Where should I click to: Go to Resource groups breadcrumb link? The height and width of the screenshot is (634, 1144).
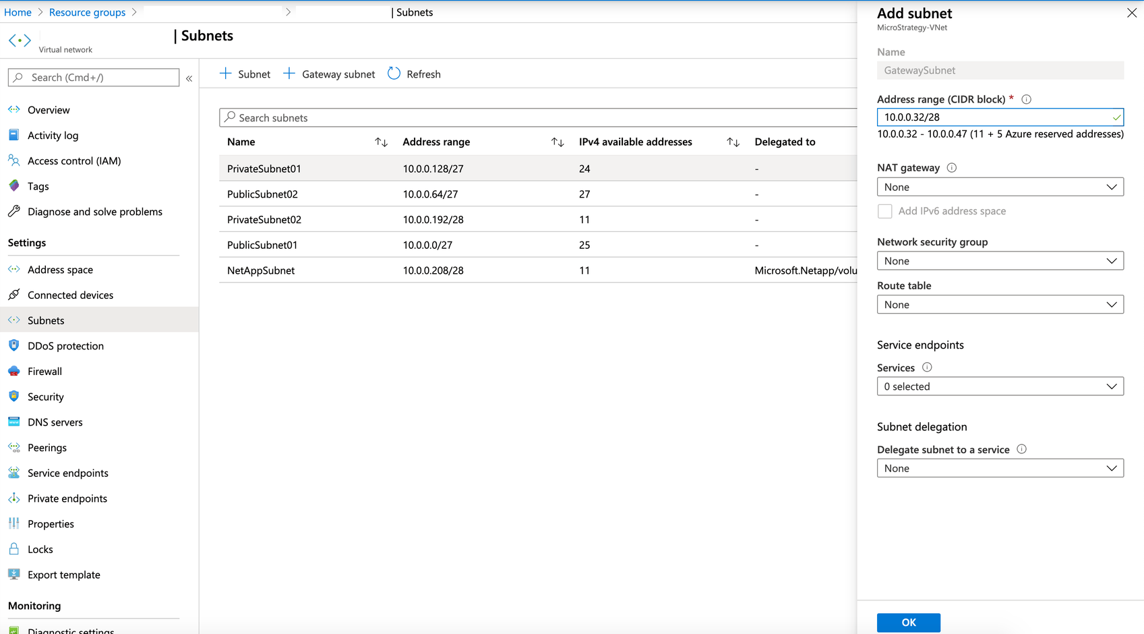tap(87, 12)
